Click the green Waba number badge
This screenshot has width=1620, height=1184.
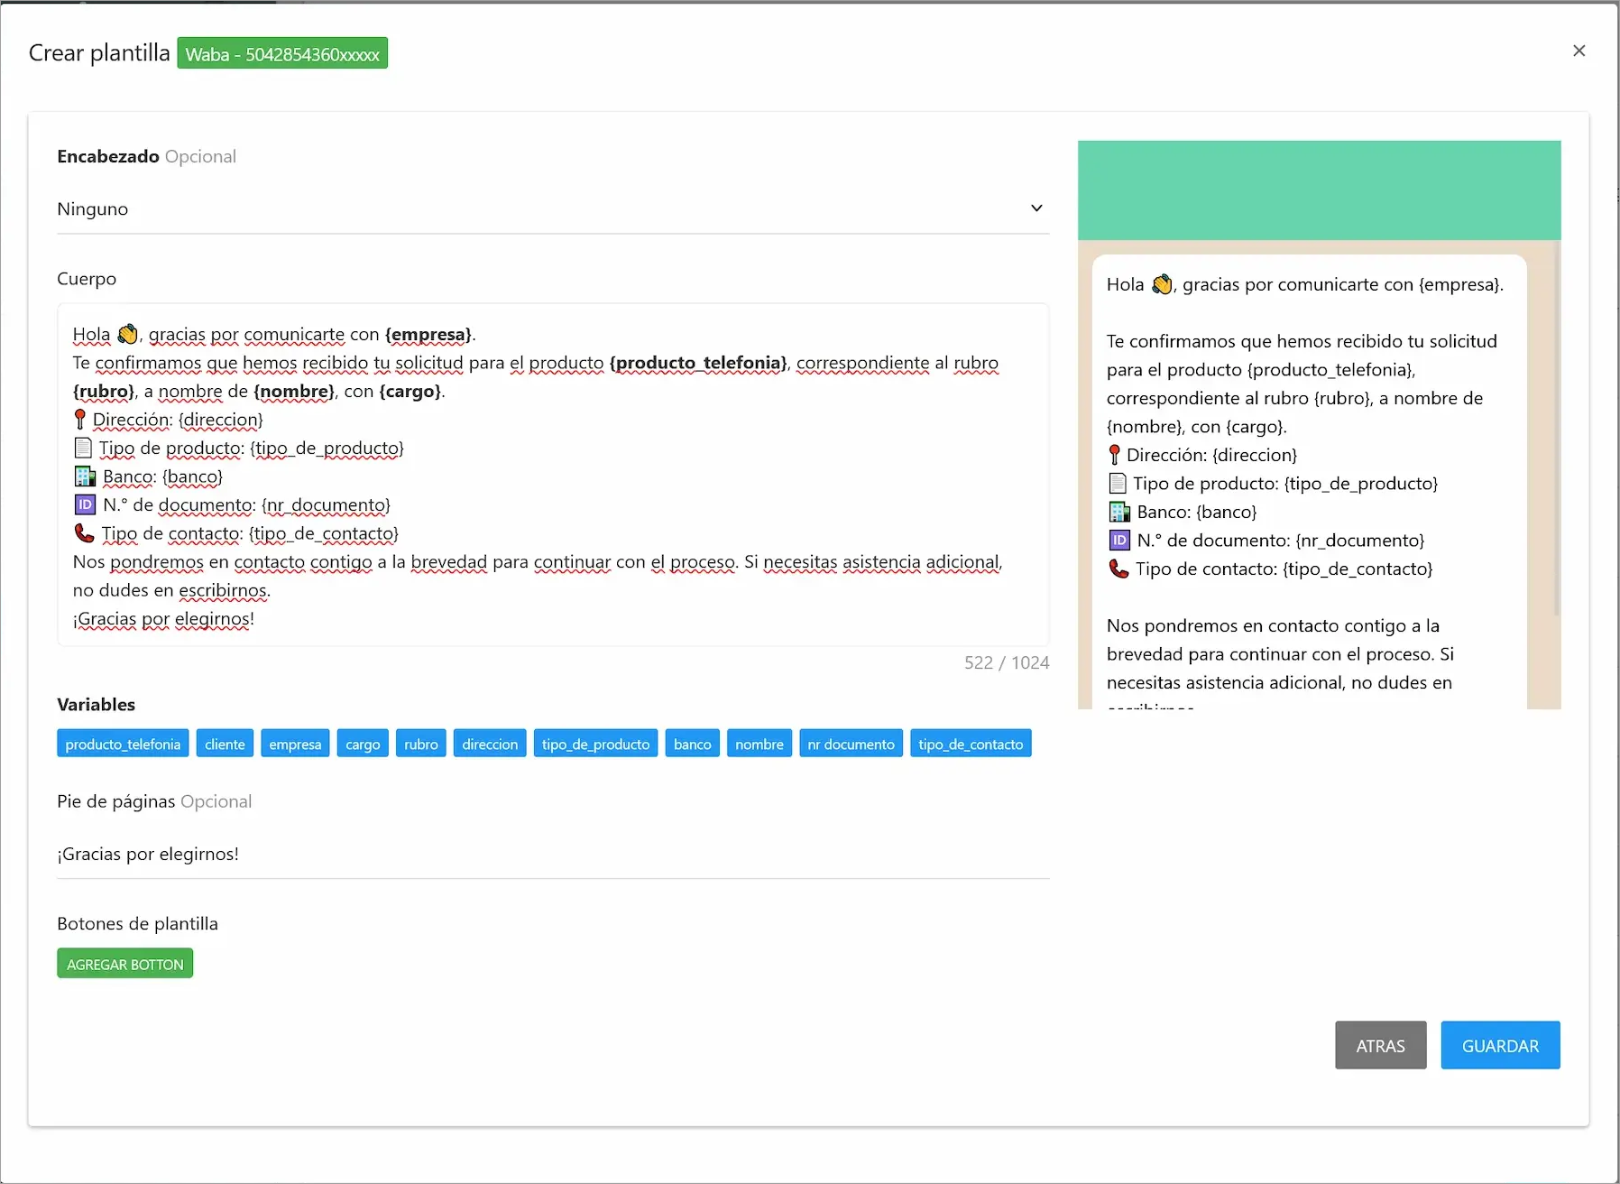pyautogui.click(x=282, y=53)
